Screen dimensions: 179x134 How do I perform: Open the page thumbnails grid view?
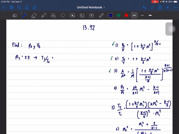(12, 7)
